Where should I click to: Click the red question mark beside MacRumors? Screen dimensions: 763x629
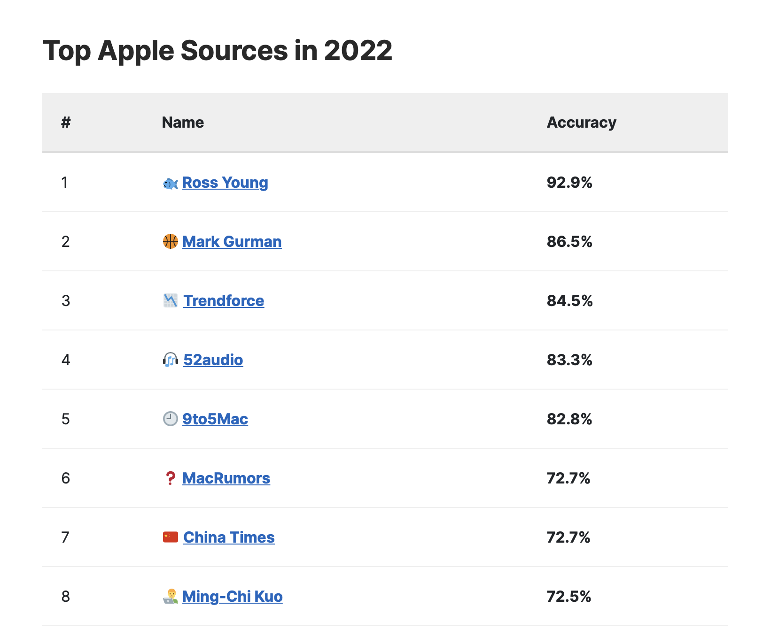click(170, 478)
